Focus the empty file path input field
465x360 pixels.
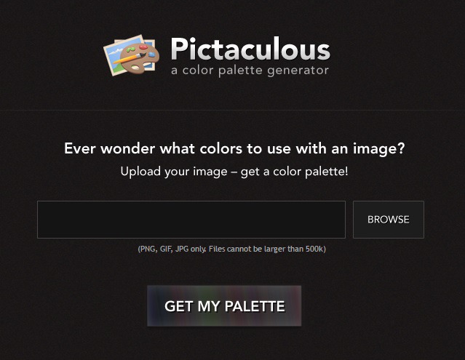tap(191, 220)
